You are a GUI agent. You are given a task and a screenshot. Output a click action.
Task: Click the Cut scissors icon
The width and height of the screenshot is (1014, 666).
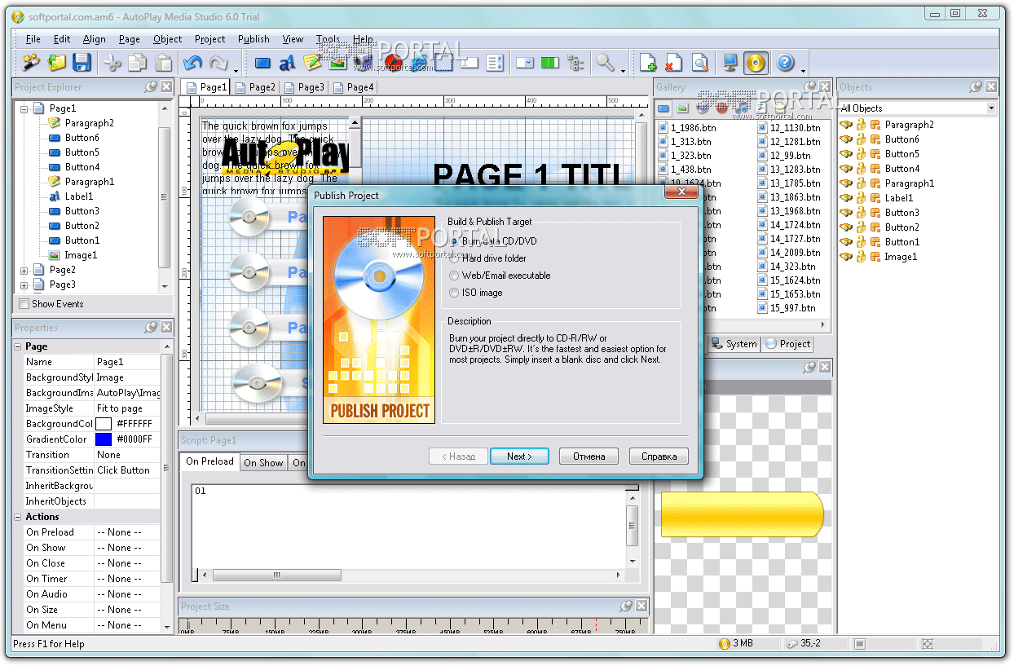click(x=112, y=62)
